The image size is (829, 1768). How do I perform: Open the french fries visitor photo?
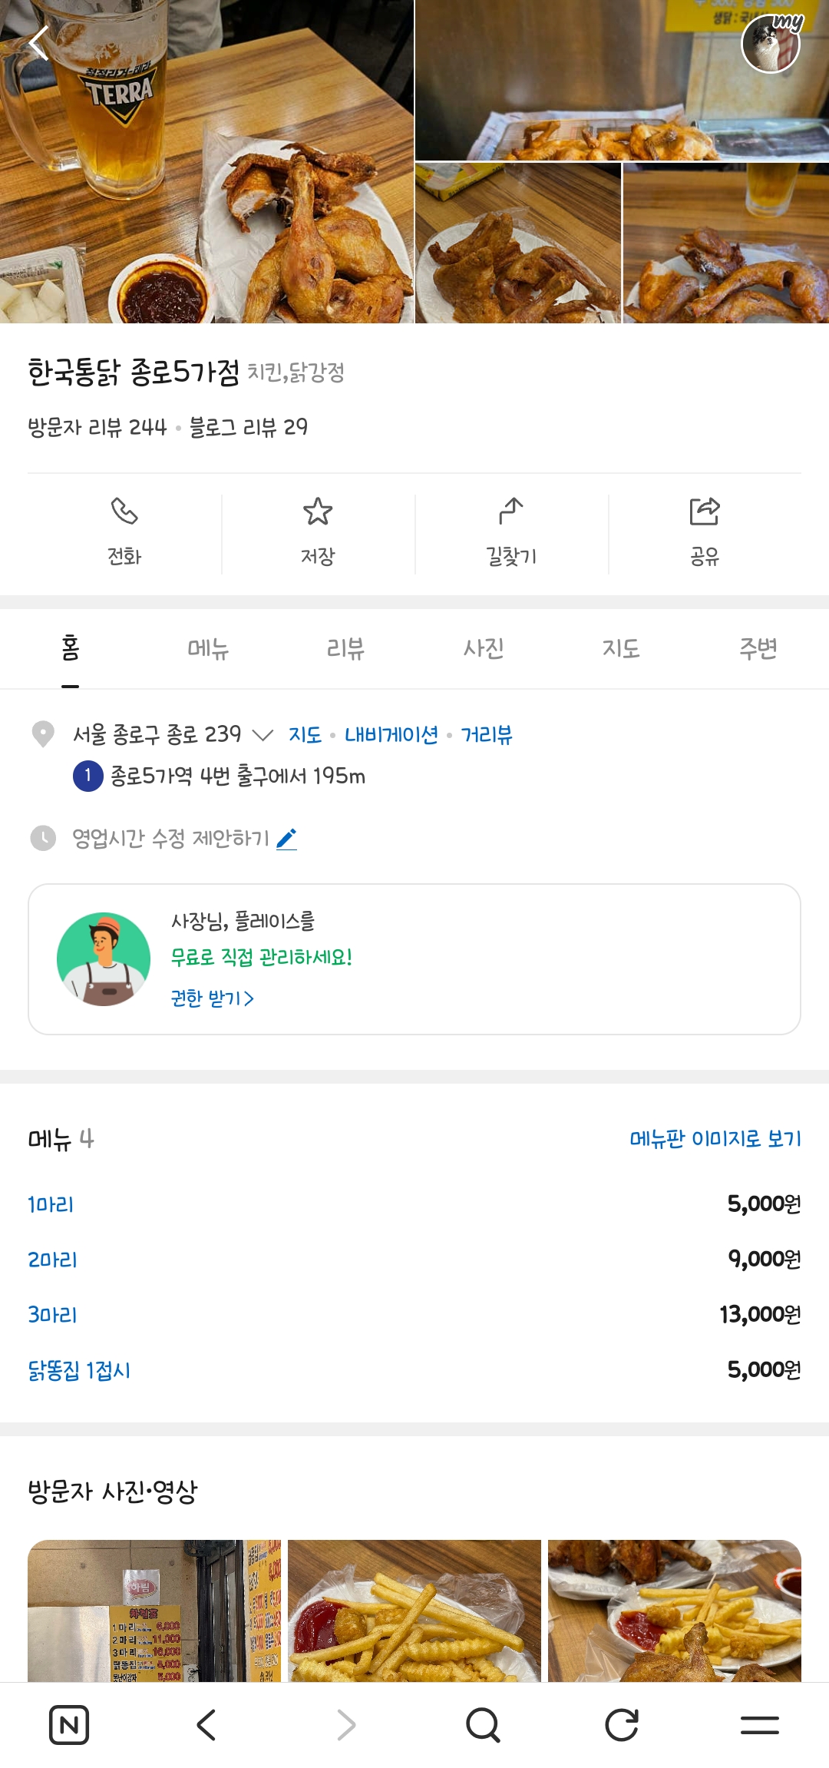point(414,1610)
